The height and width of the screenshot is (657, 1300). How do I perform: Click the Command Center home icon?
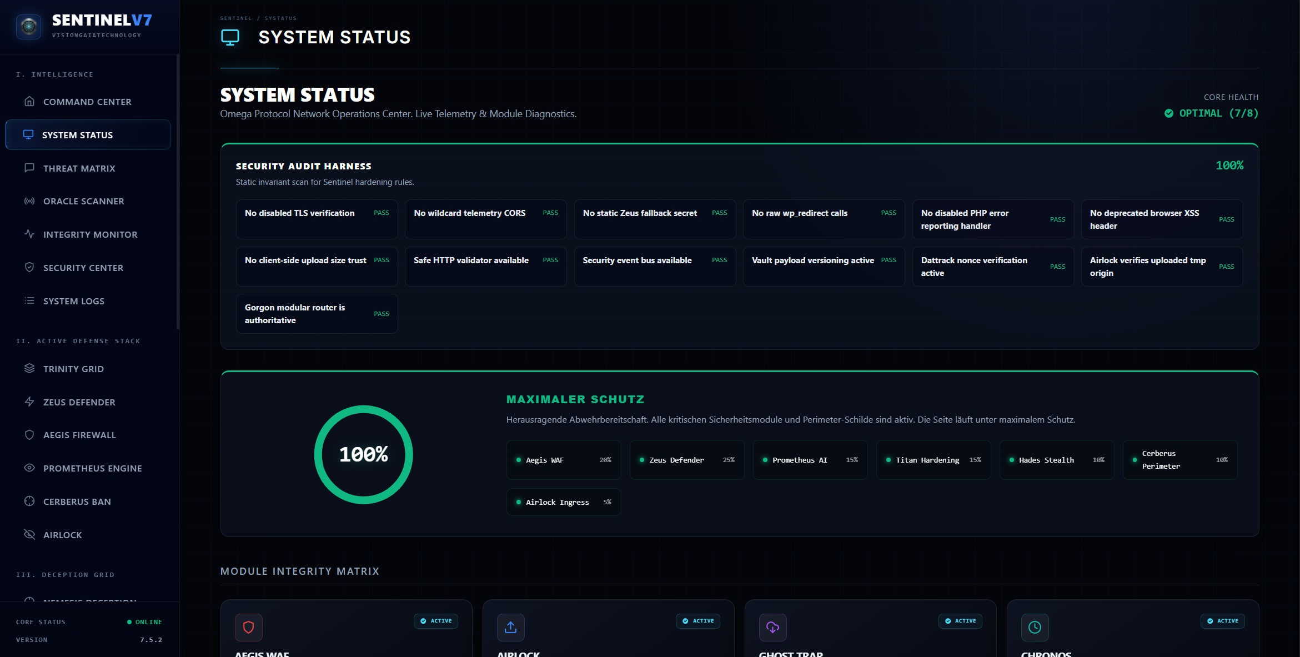click(x=29, y=102)
